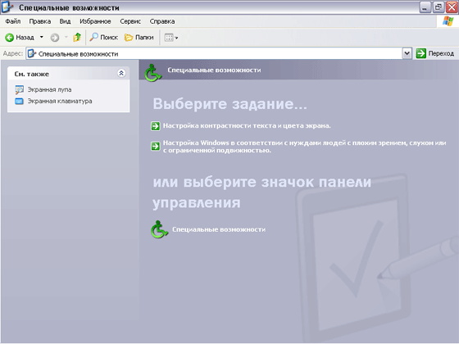Click the green Forward arrow icon
Viewport: 459px width, 344px height.
[x=54, y=38]
